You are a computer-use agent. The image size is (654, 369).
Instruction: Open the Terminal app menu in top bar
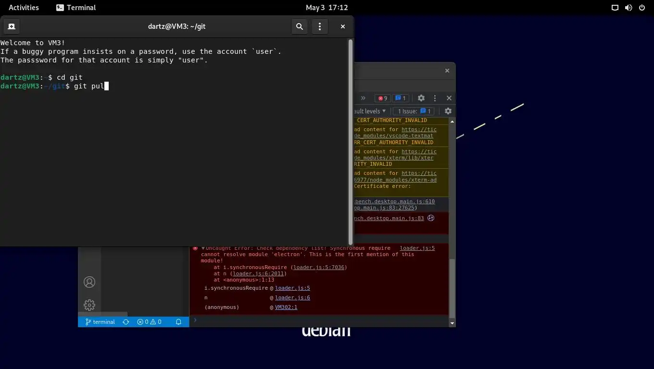pyautogui.click(x=76, y=7)
